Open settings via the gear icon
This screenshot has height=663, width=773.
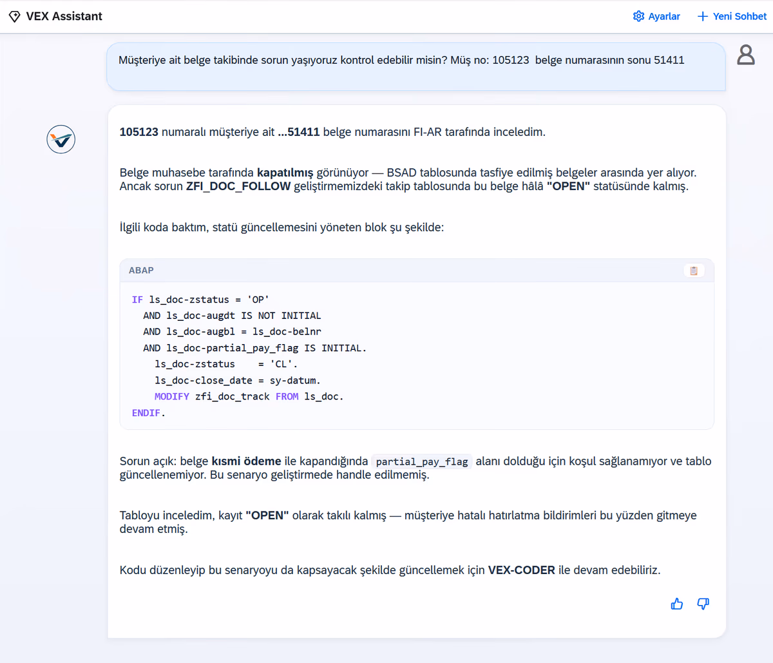coord(638,16)
